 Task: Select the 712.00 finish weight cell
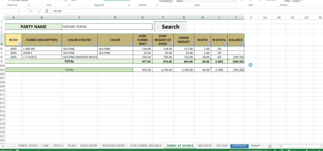[x=184, y=57]
